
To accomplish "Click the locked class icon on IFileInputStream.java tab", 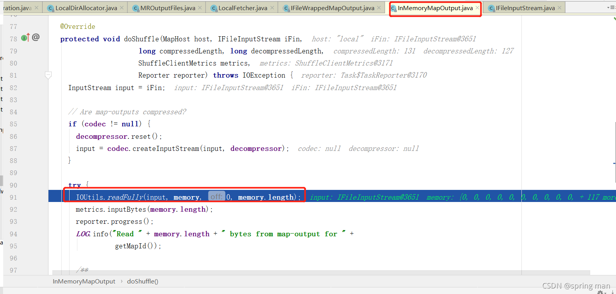I will coord(491,8).
